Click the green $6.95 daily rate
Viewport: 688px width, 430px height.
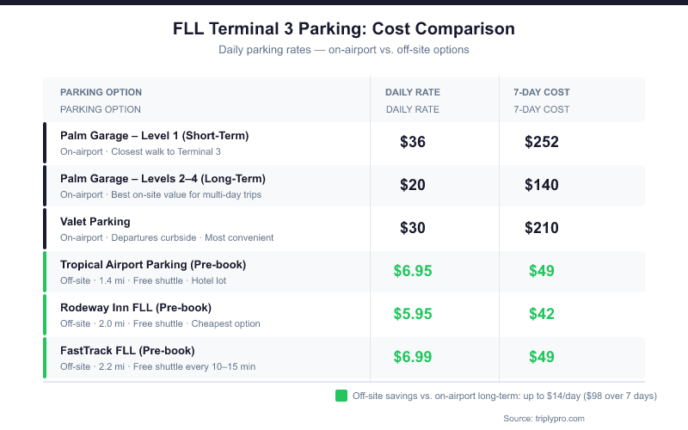pyautogui.click(x=413, y=271)
